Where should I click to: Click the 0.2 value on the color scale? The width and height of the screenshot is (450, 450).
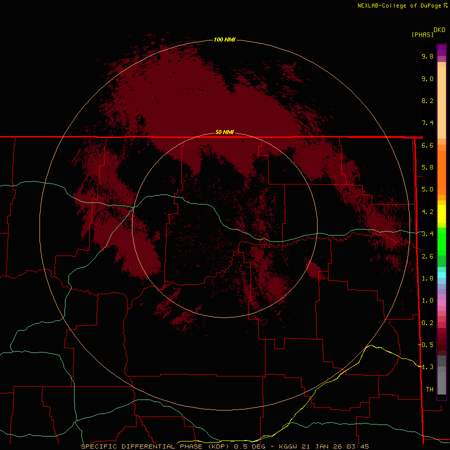tap(427, 323)
